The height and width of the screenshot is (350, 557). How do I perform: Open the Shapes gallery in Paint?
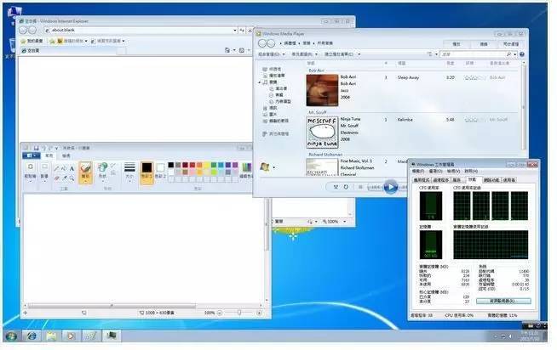click(103, 171)
